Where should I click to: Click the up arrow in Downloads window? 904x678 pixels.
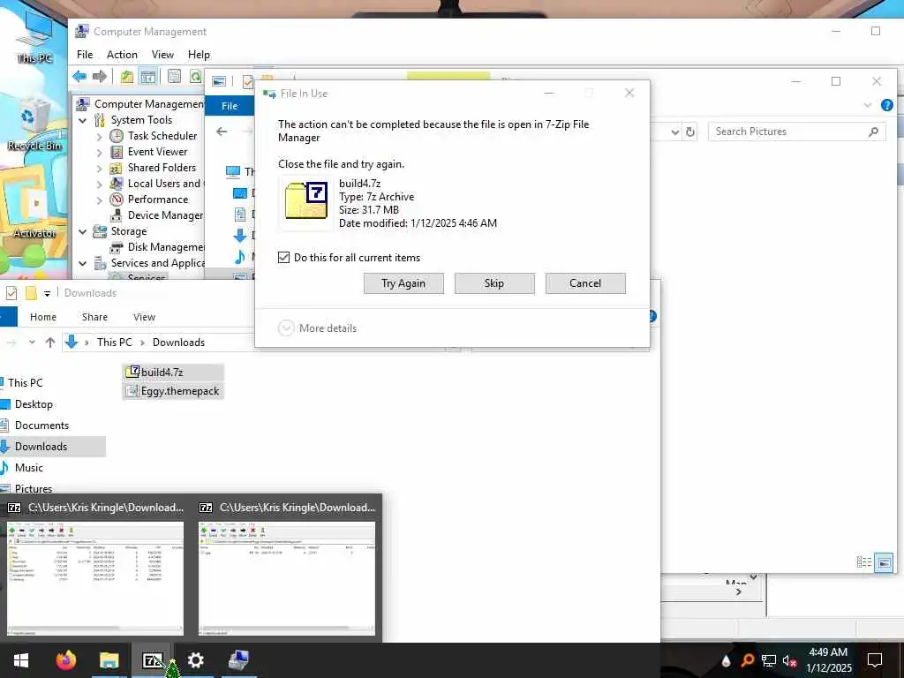click(x=50, y=343)
